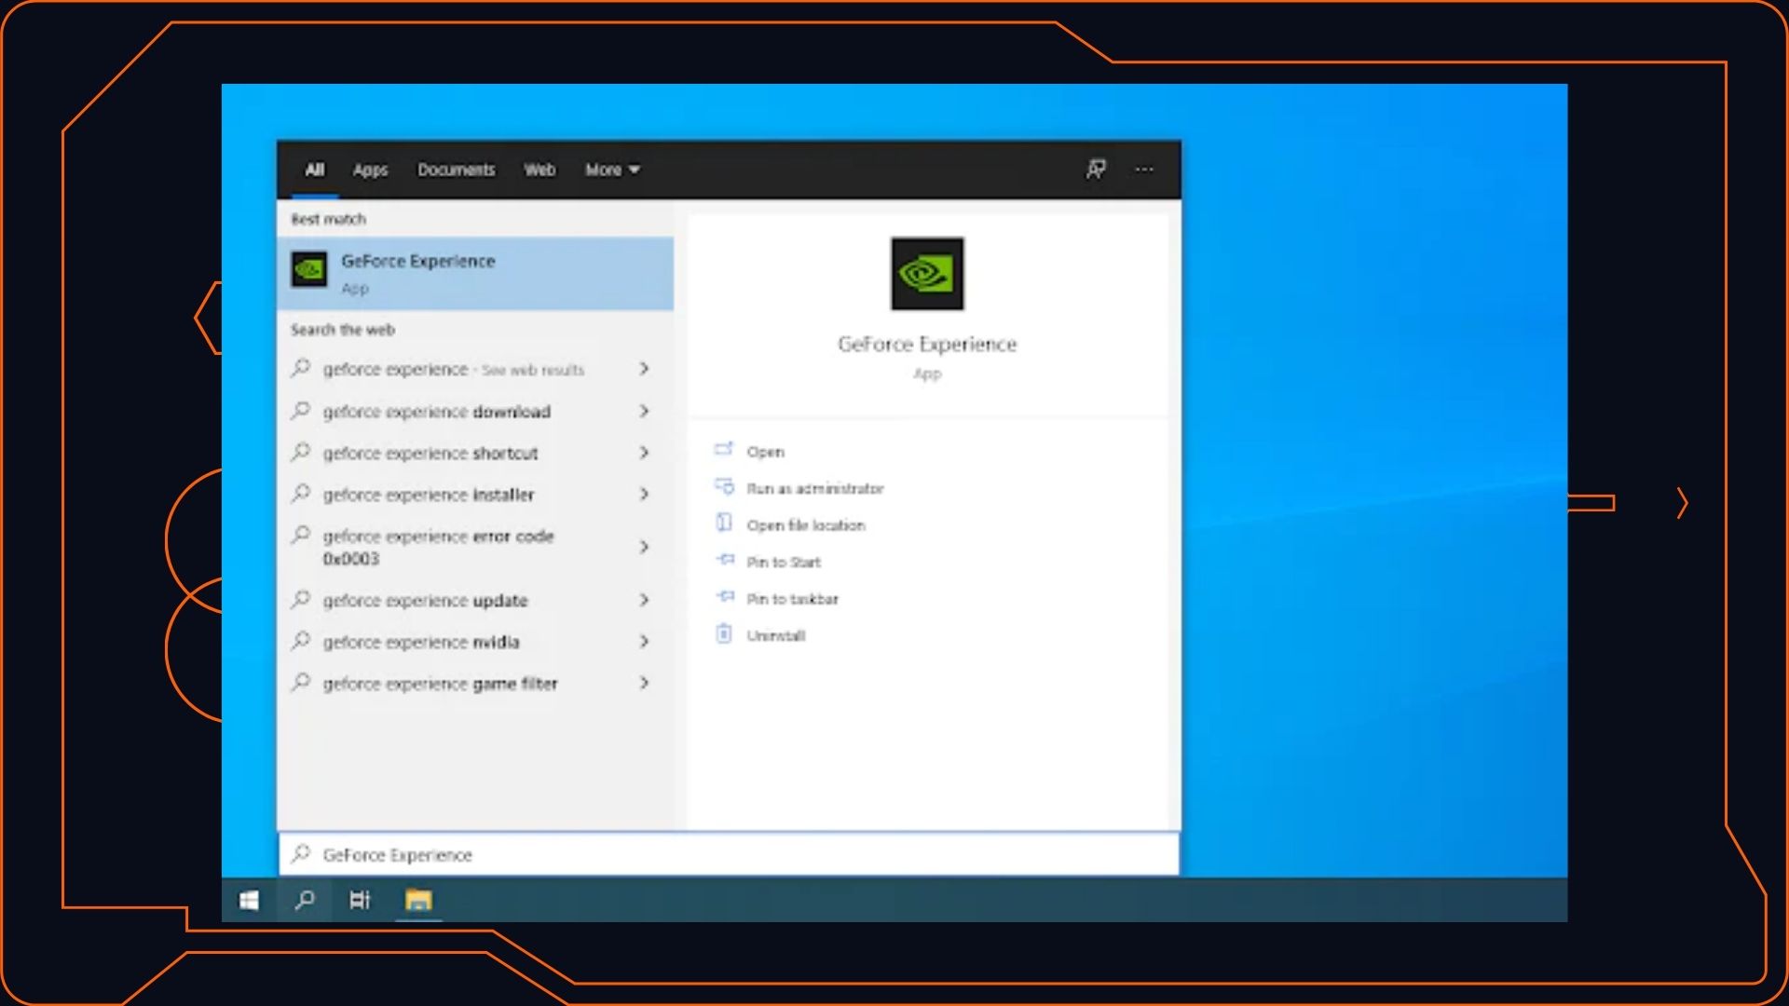Switch to the Apps search tab
This screenshot has width=1789, height=1006.
point(370,170)
